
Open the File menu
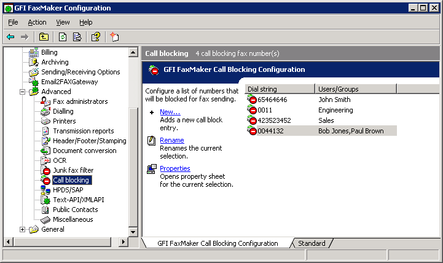[13, 22]
